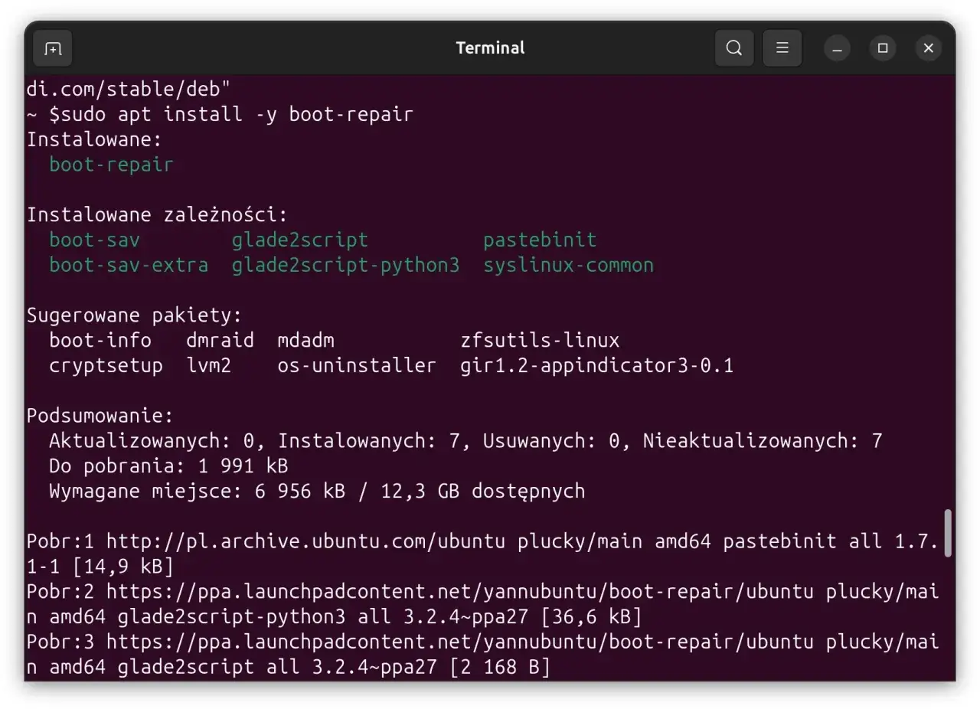Select the boot-sav-extra text
This screenshot has height=709, width=980.
[129, 265]
